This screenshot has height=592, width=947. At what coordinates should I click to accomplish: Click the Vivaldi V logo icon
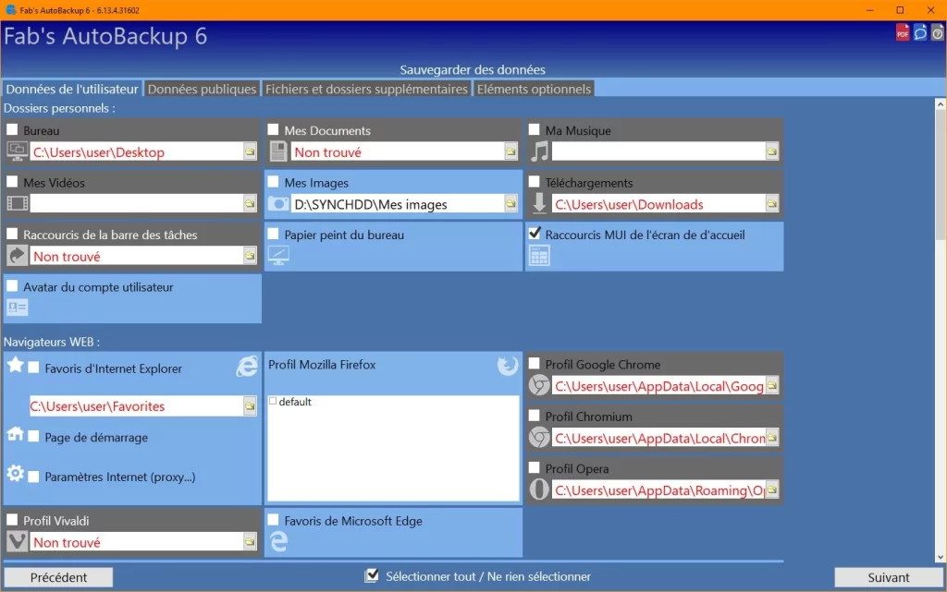(17, 541)
